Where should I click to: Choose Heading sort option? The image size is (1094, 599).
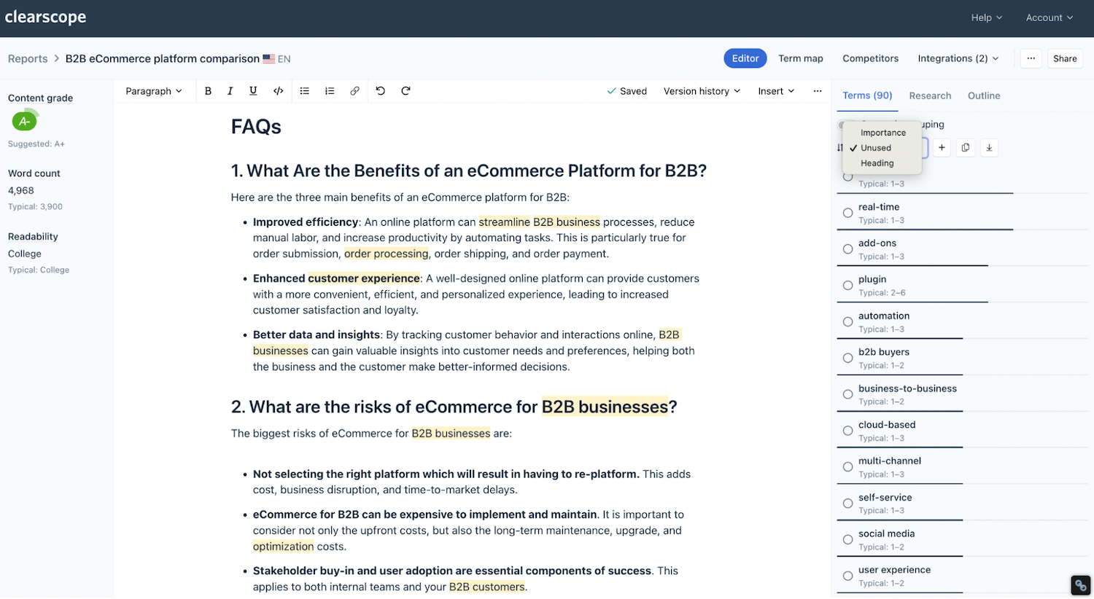click(x=882, y=163)
